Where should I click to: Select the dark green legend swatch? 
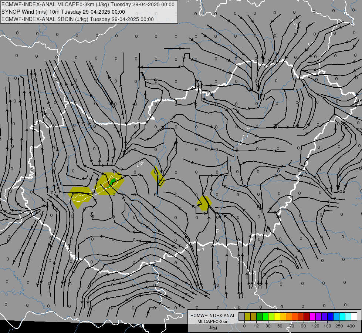(x=260, y=316)
